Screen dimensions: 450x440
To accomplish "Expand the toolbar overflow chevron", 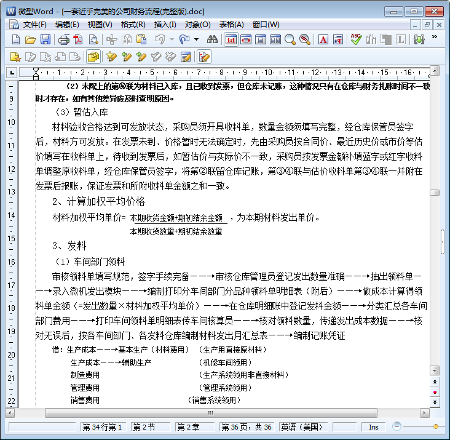I will pyautogui.click(x=435, y=37).
